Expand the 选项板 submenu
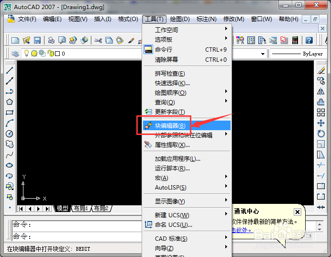The height and width of the screenshot is (257, 331). click(x=187, y=40)
